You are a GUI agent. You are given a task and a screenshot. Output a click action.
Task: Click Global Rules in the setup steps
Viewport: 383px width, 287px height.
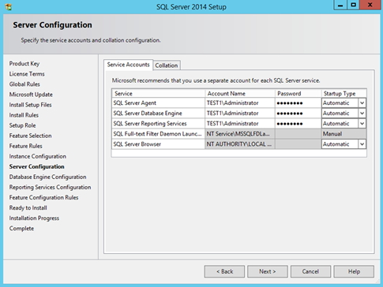point(24,84)
